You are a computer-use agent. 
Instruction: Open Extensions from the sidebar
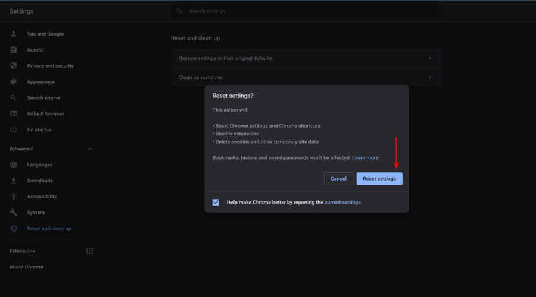22,251
